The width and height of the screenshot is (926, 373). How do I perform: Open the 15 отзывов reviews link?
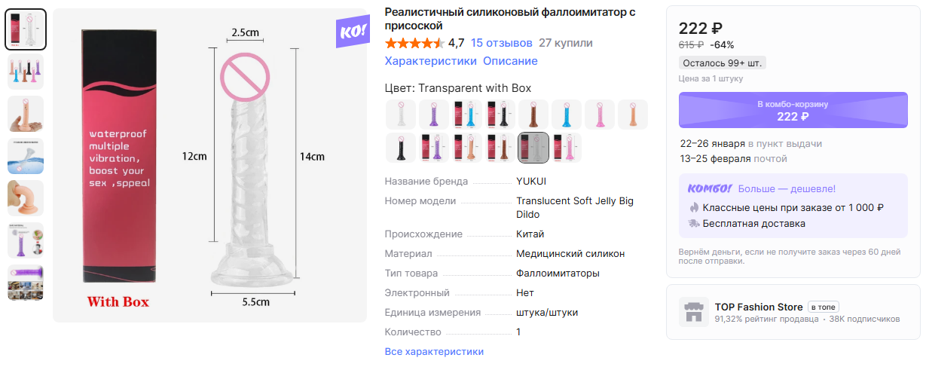tap(501, 43)
